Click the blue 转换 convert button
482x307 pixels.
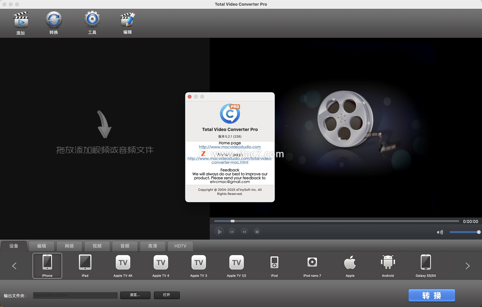pos(432,295)
